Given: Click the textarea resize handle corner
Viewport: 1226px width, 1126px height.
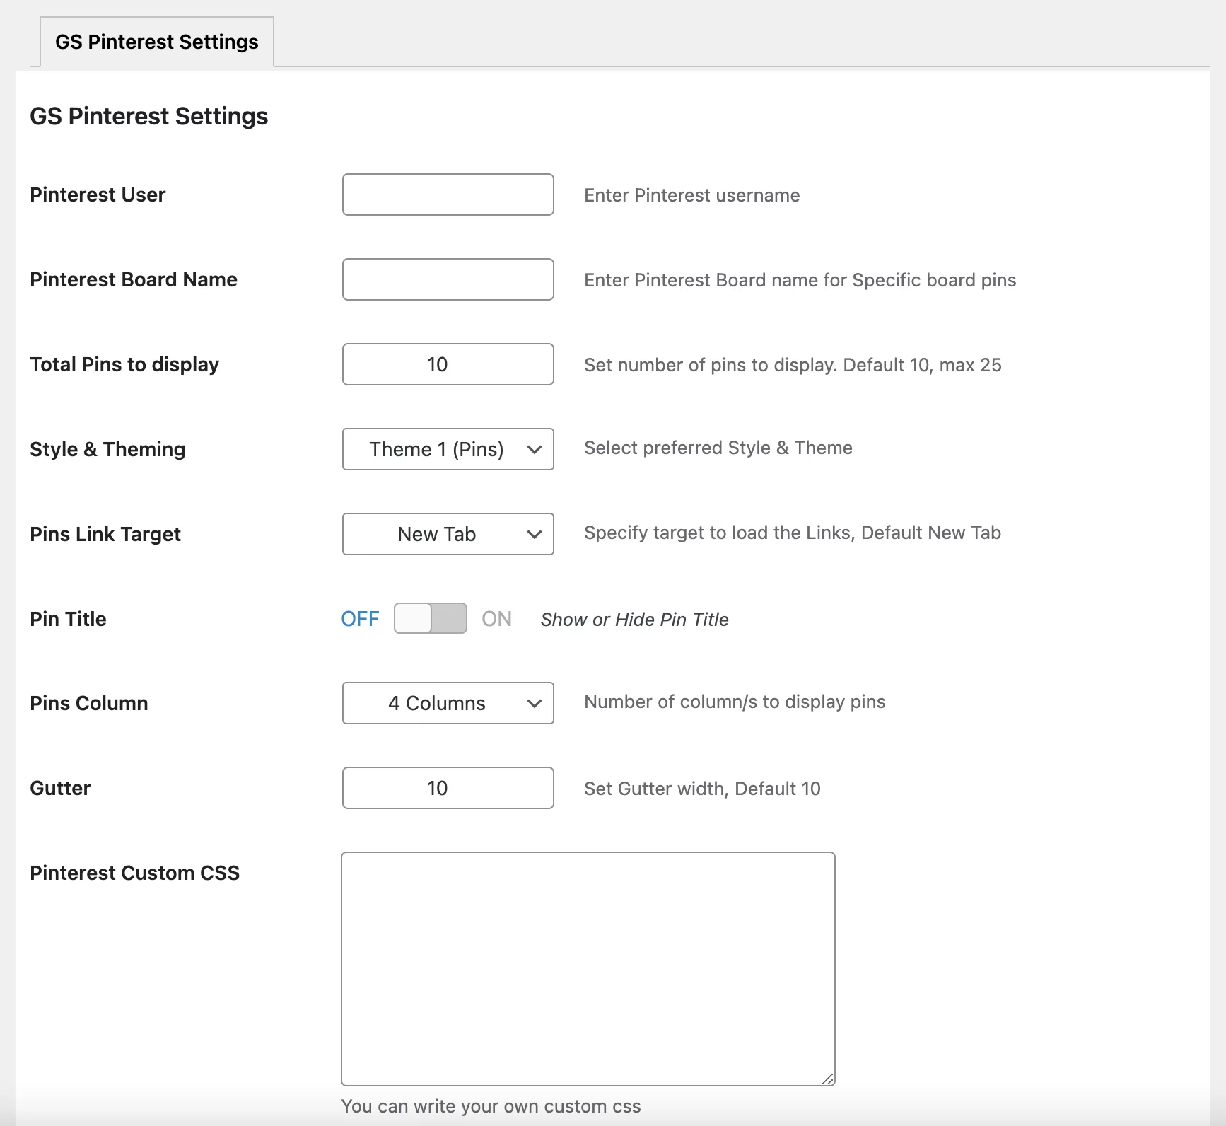Looking at the screenshot, I should 828,1079.
